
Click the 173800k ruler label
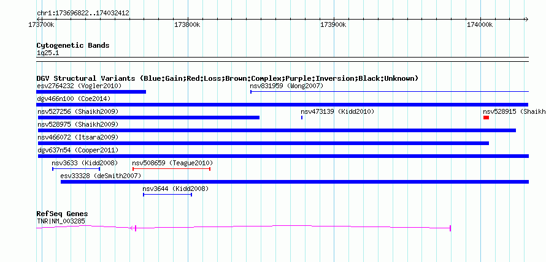coord(187,24)
